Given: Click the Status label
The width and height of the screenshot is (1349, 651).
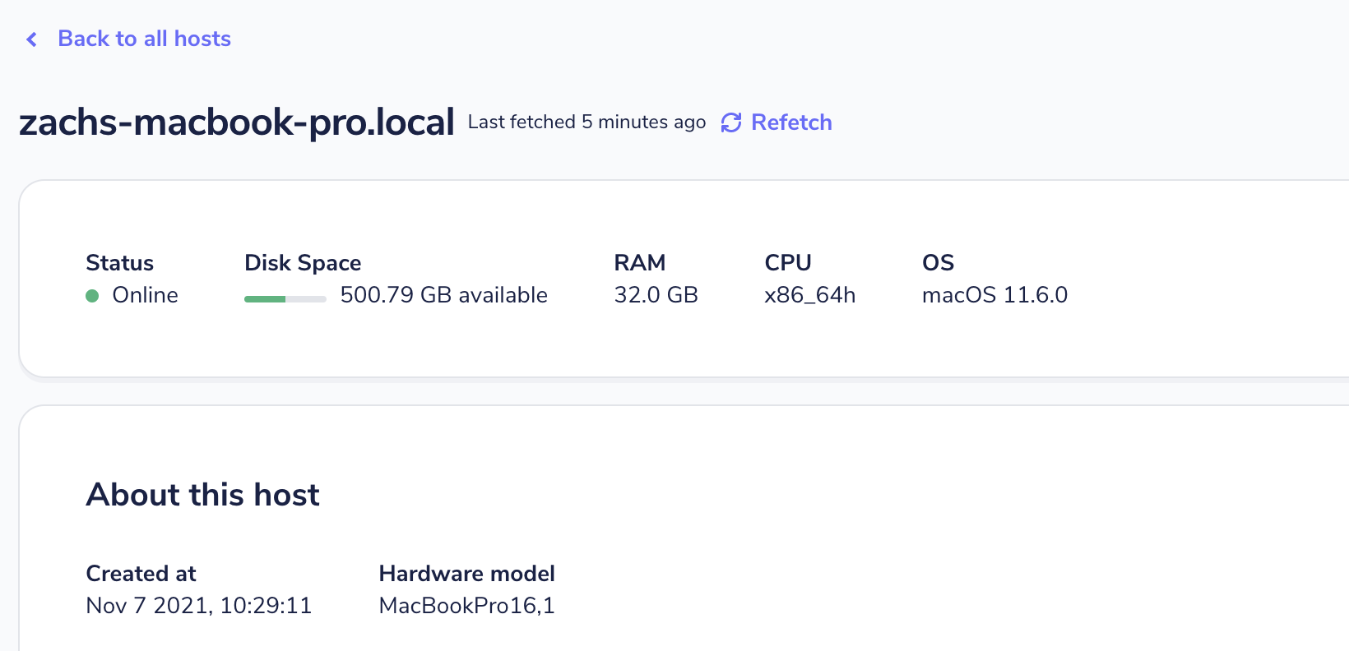Looking at the screenshot, I should 119,263.
